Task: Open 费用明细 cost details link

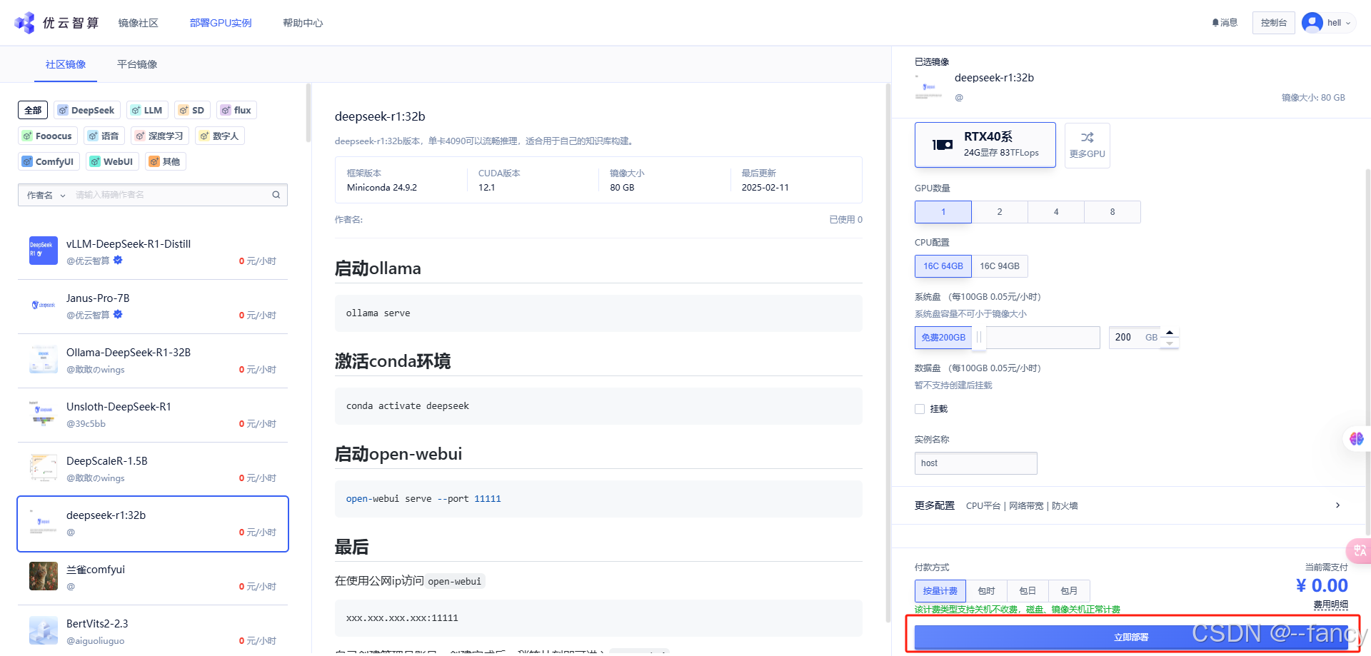Action: 1331,605
